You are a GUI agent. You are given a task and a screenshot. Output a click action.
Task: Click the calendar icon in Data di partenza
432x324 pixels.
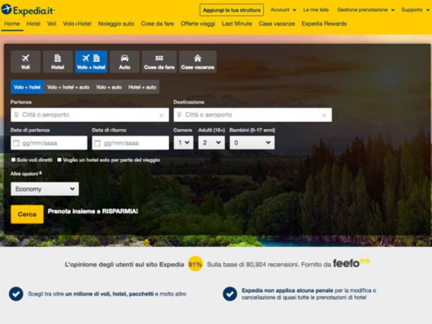click(x=16, y=143)
